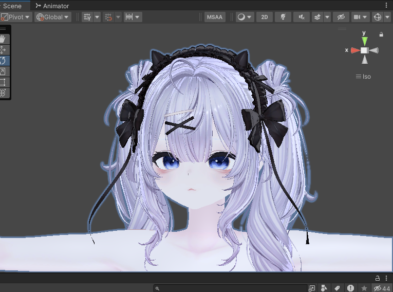
Task: Toggle scene lighting icon
Action: pyautogui.click(x=283, y=17)
